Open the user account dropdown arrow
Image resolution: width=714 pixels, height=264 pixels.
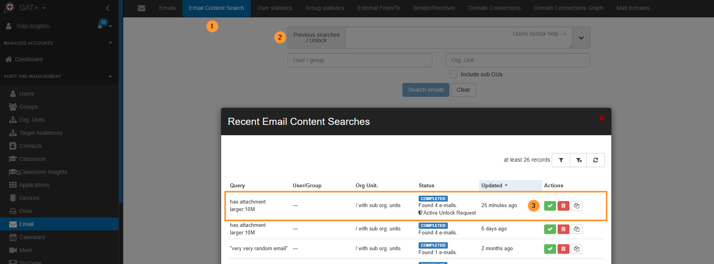(x=110, y=26)
